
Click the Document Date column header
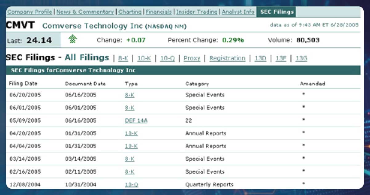[x=85, y=84]
